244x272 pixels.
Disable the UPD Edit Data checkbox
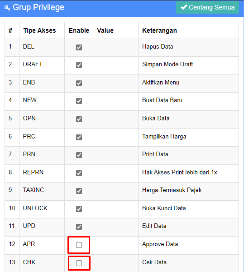(x=79, y=227)
